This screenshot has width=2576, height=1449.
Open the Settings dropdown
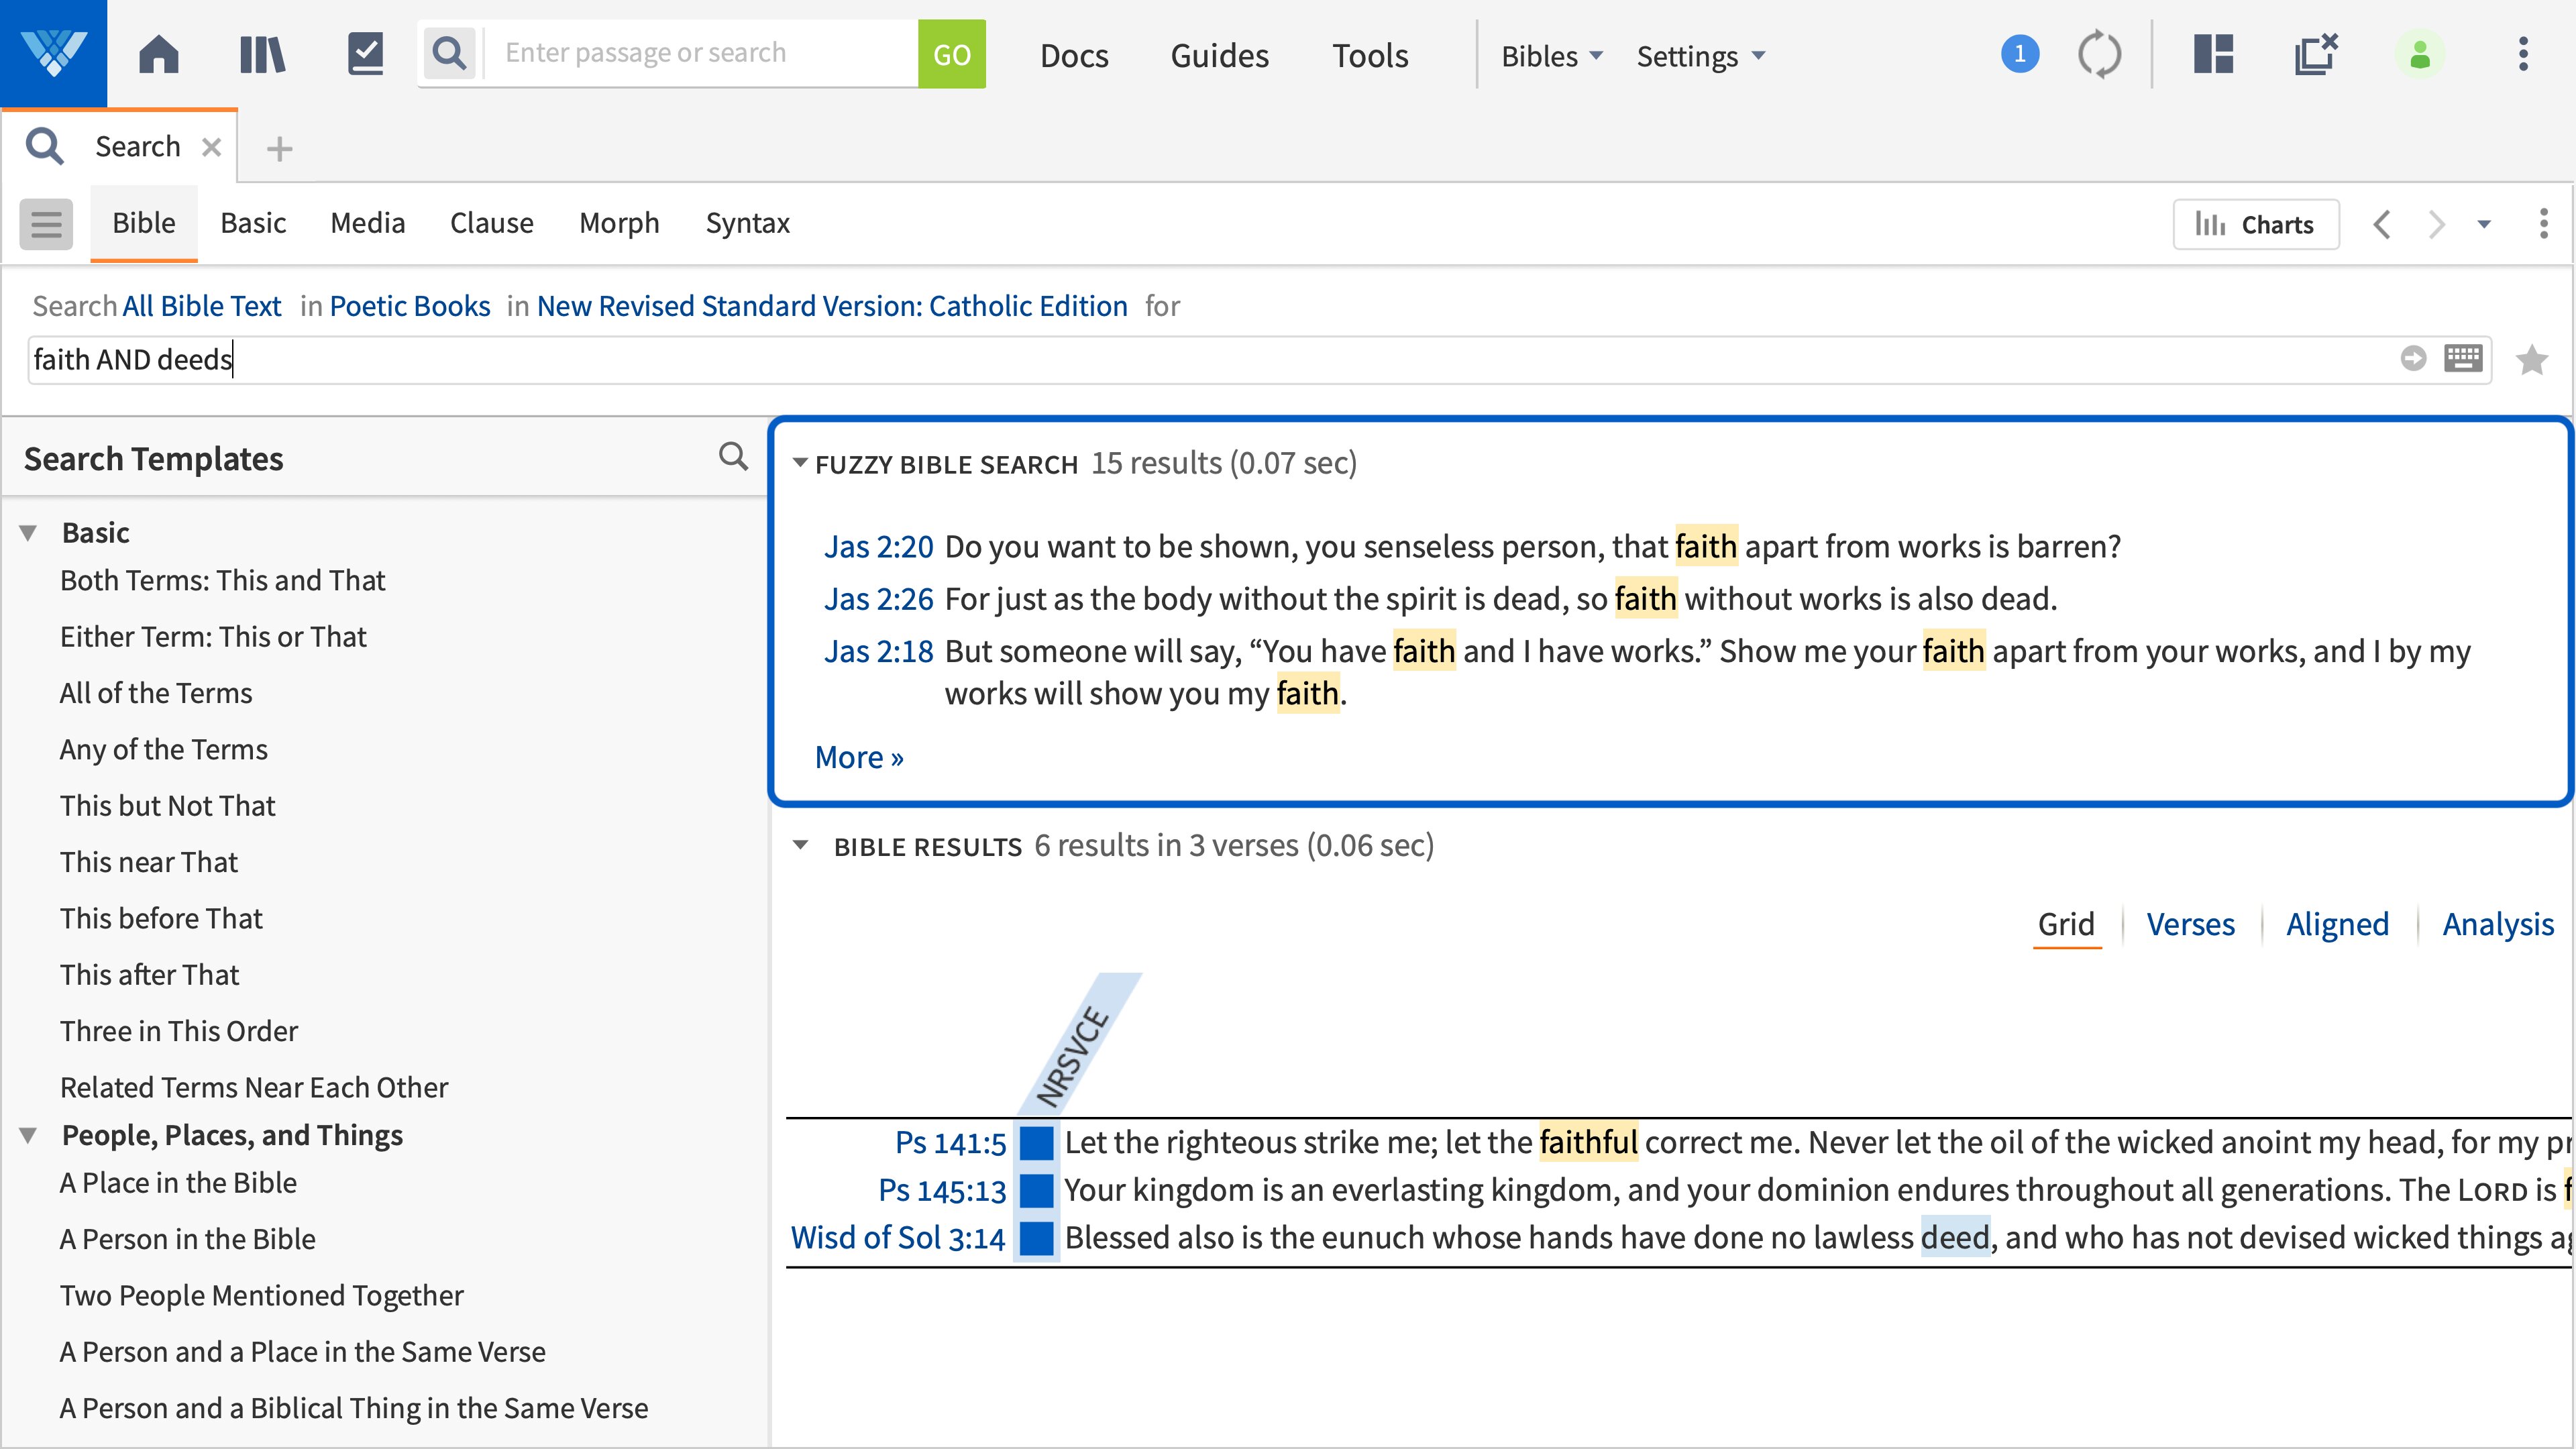coord(1700,56)
